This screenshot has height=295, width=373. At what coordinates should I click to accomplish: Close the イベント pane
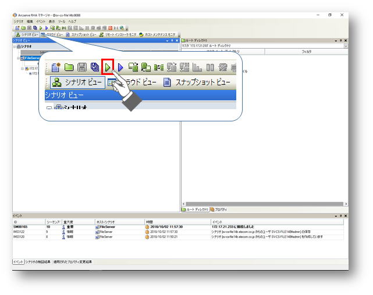click(x=346, y=215)
